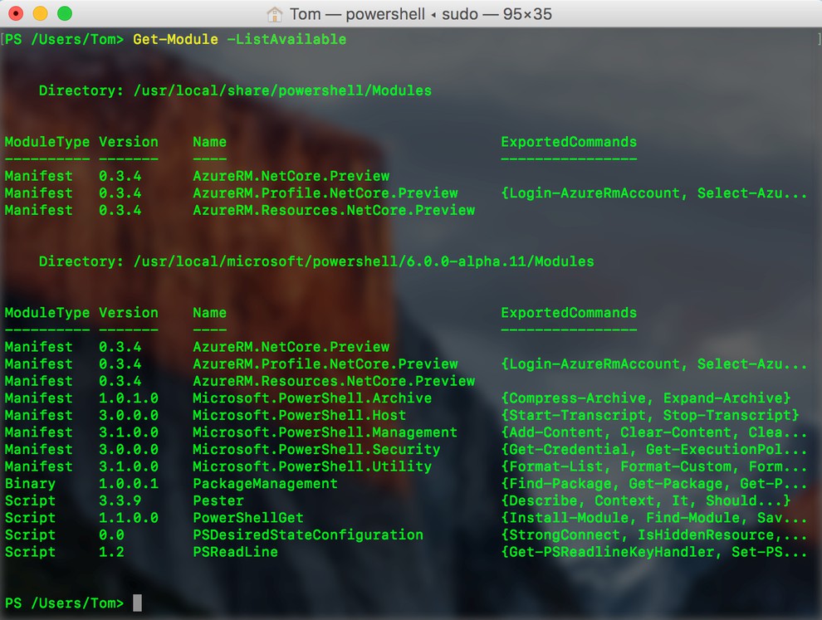Click the PSDesiredStateConfiguration module name
Image resolution: width=822 pixels, height=620 pixels.
pos(308,535)
